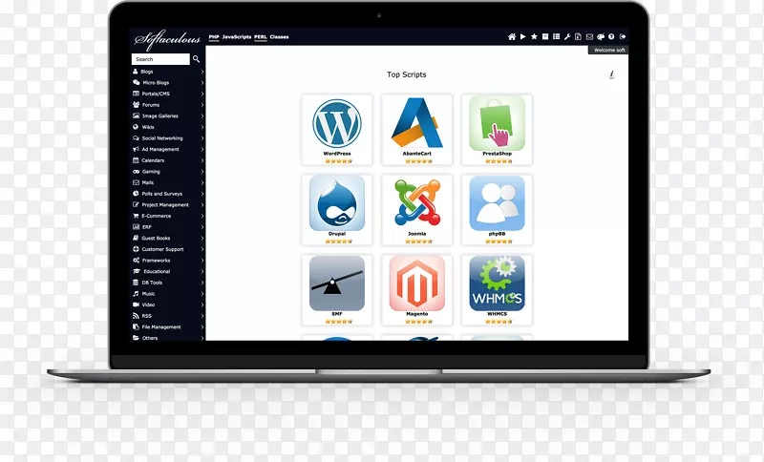Open the Educational category link
The width and height of the screenshot is (764, 462).
[157, 271]
